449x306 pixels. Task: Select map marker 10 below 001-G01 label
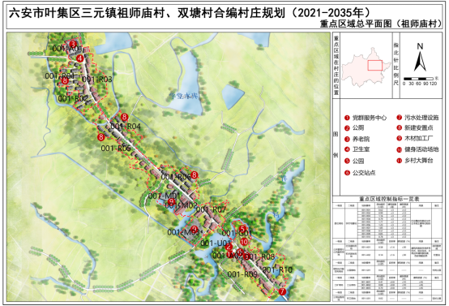pyautogui.click(x=244, y=242)
